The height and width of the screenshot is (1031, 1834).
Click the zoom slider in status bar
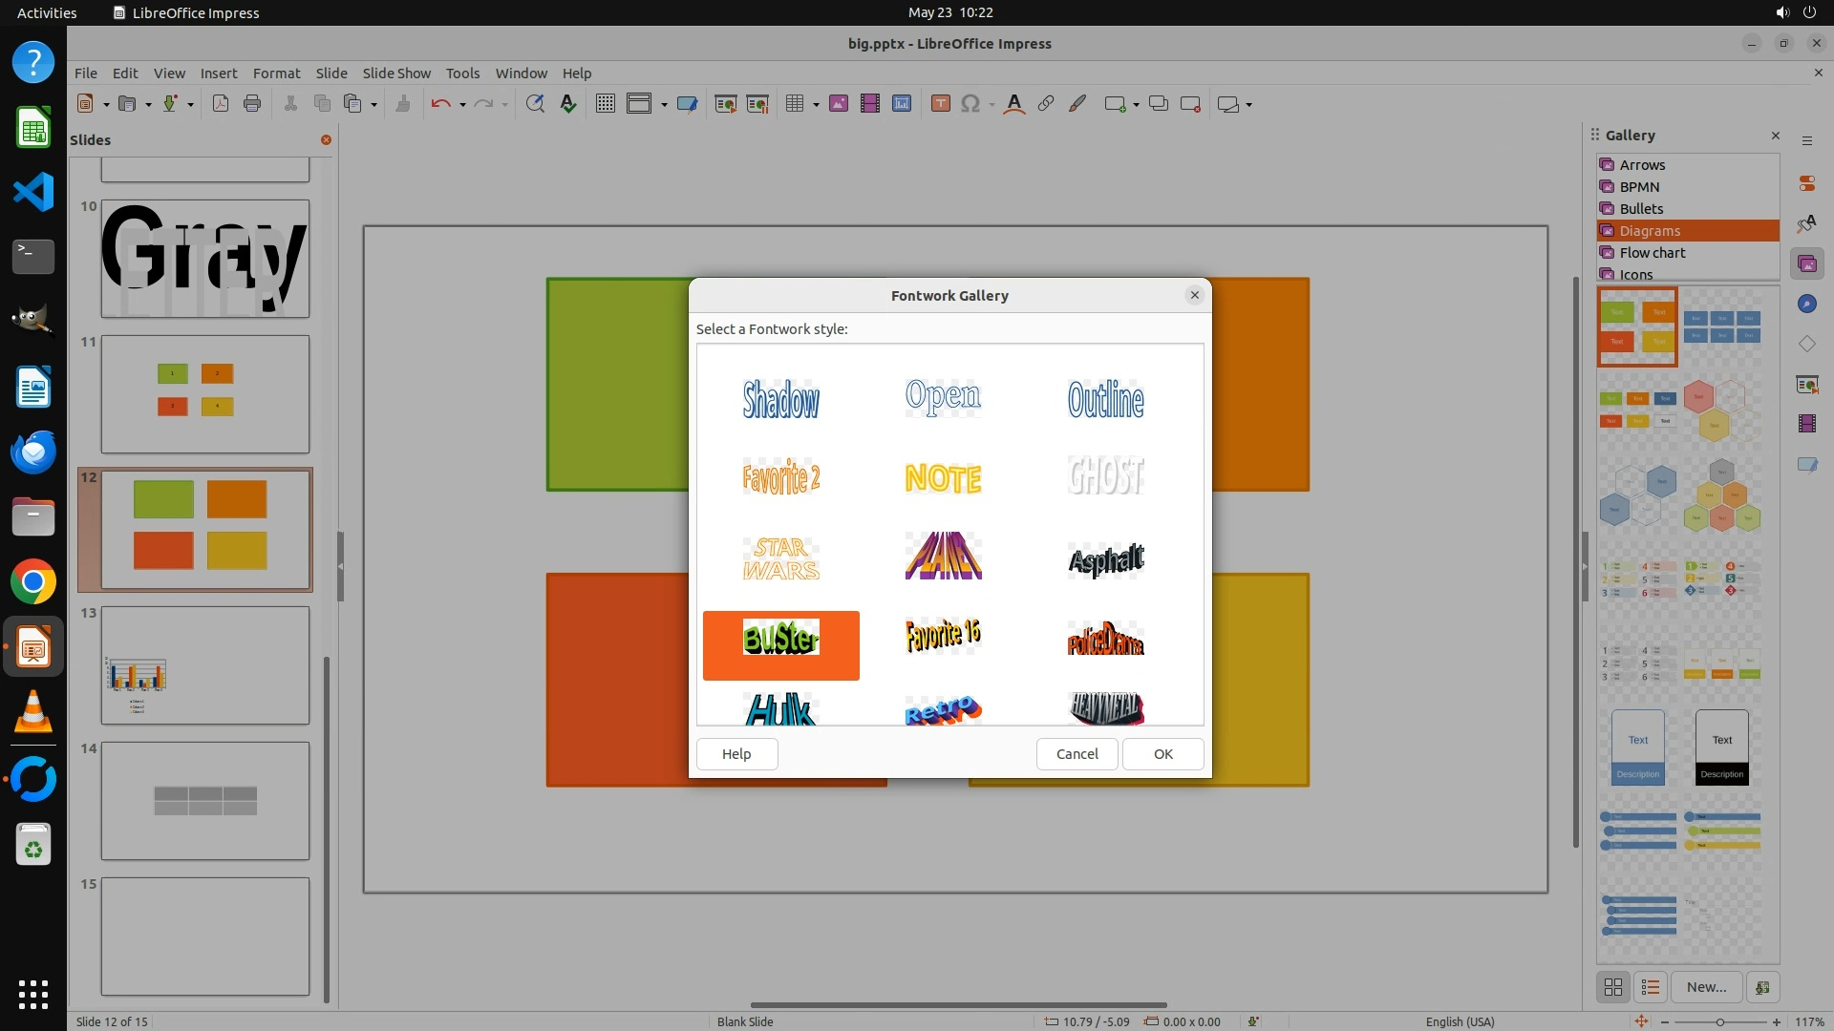pyautogui.click(x=1719, y=1021)
